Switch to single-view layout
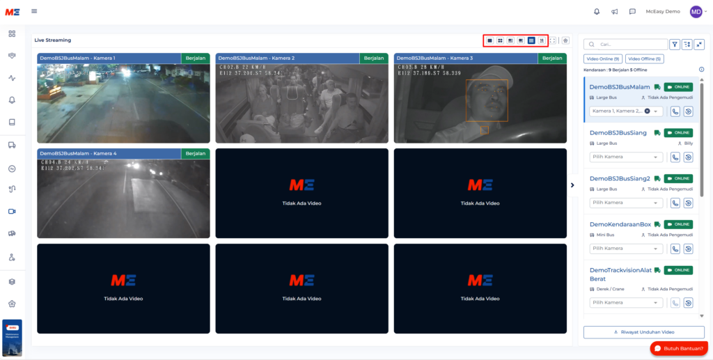This screenshot has width=713, height=360. pyautogui.click(x=489, y=40)
